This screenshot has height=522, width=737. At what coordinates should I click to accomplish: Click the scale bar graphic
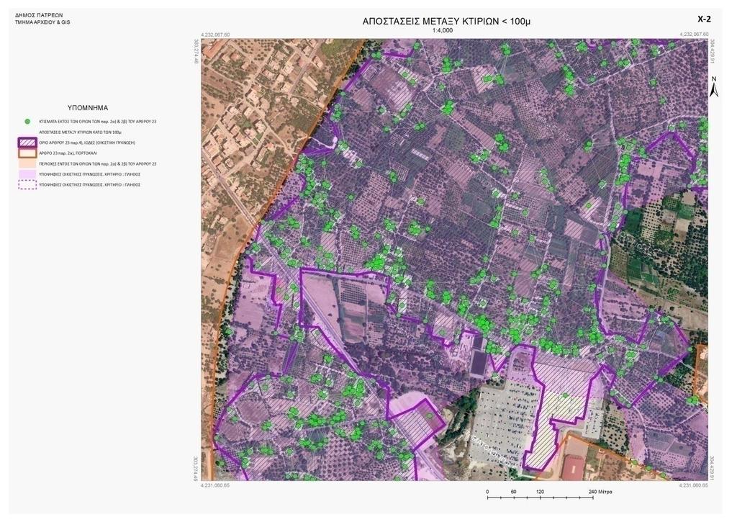(x=540, y=497)
